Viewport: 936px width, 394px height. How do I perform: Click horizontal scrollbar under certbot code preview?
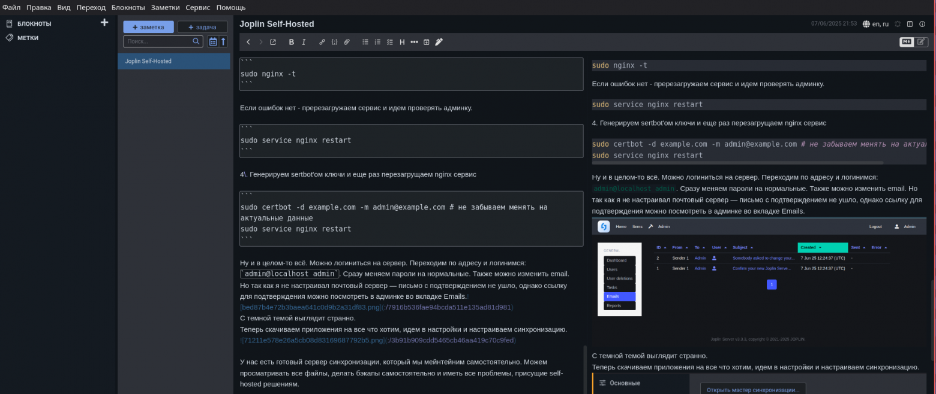737,162
